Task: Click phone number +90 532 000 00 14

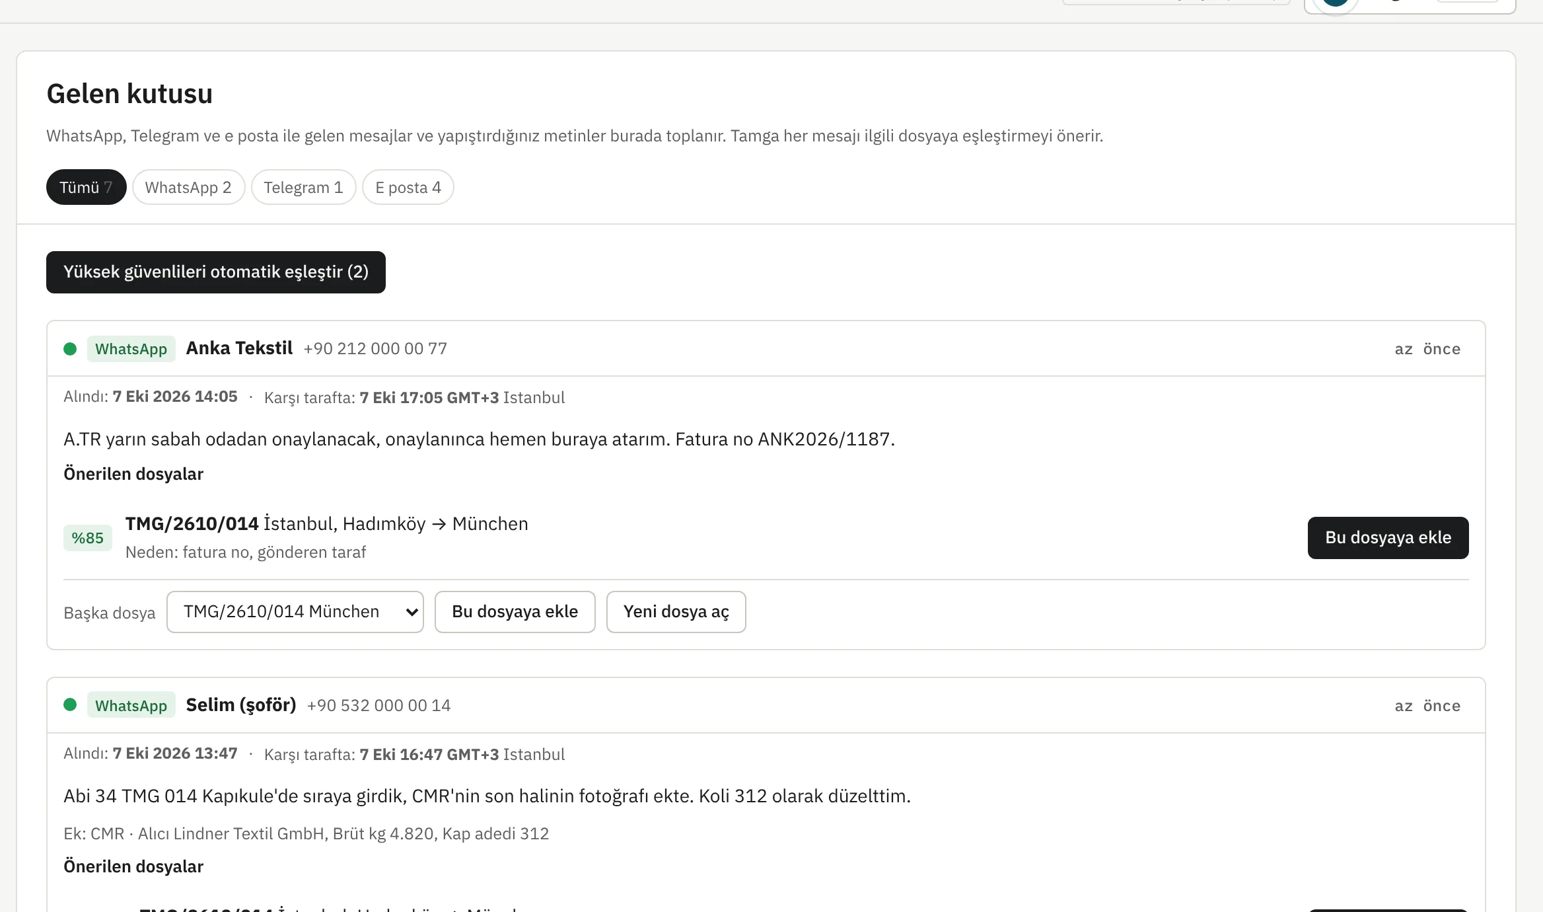Action: pyautogui.click(x=378, y=705)
